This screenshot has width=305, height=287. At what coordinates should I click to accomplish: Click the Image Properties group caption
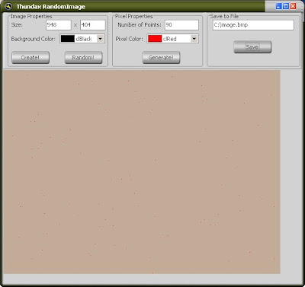coord(31,16)
